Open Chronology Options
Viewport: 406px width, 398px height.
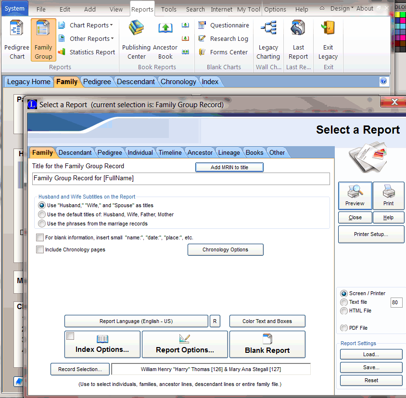pos(225,249)
